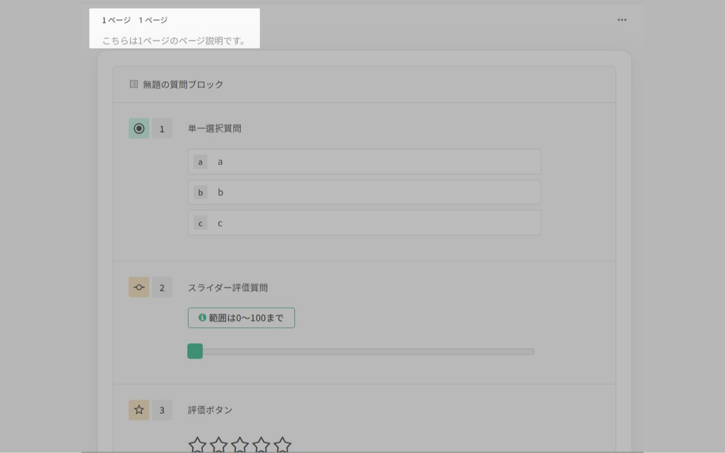This screenshot has height=453, width=725.
Task: Click the slider question type icon
Action: pyautogui.click(x=139, y=287)
